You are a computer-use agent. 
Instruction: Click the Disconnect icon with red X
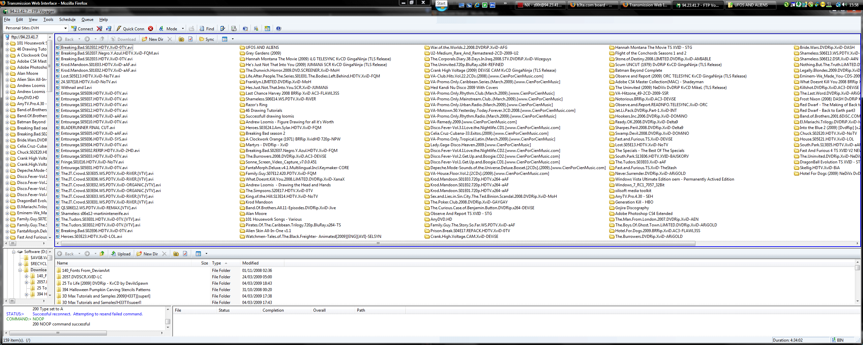[x=99, y=29]
